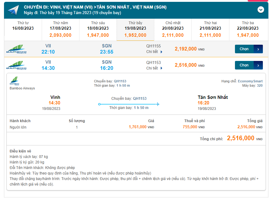269x199 pixels.
Task: Collapse the flight list with the header chevron
Action: [x=260, y=10]
